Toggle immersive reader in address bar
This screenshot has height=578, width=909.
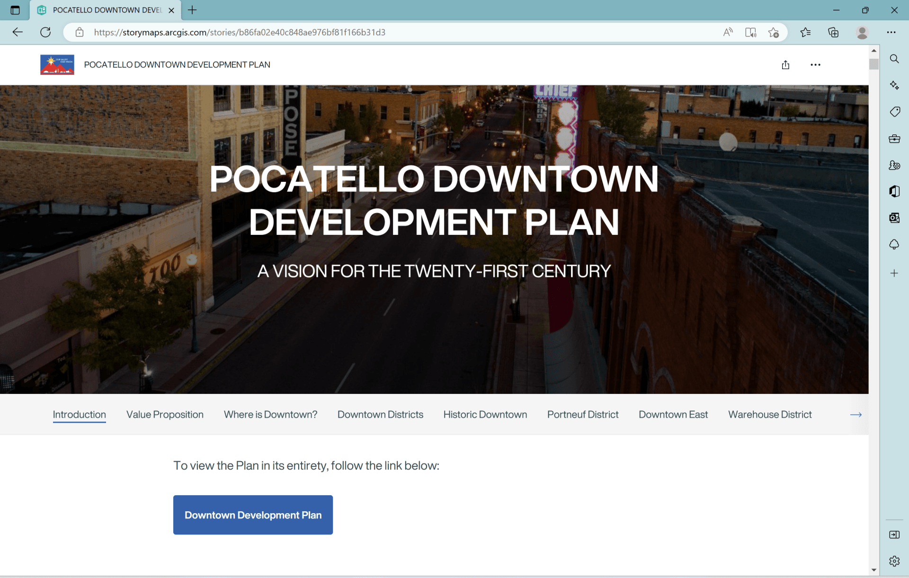750,32
